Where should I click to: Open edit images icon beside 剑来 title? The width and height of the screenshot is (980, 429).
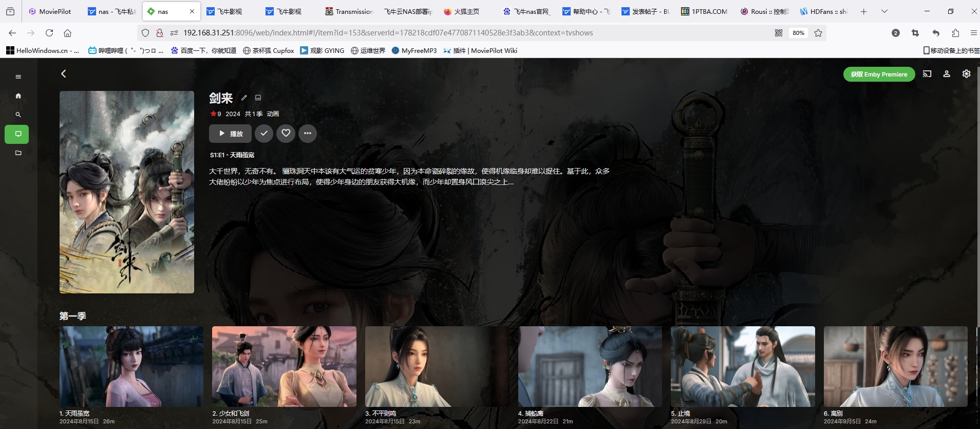[x=258, y=98]
